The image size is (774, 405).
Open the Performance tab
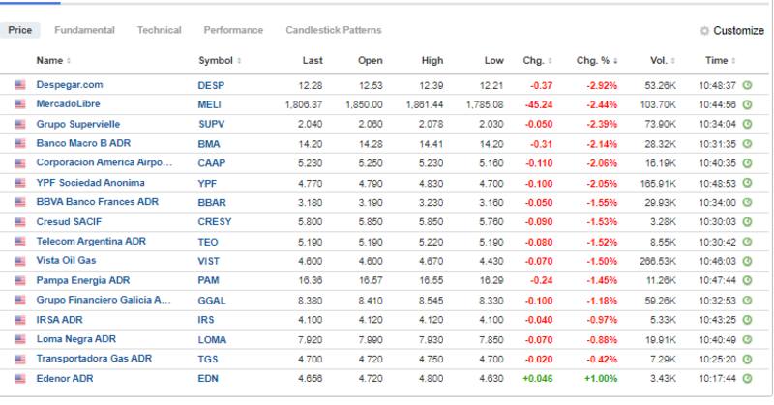click(x=233, y=31)
